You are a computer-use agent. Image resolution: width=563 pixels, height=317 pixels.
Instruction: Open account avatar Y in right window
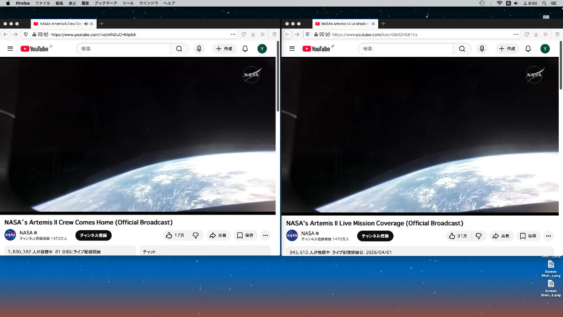point(545,49)
